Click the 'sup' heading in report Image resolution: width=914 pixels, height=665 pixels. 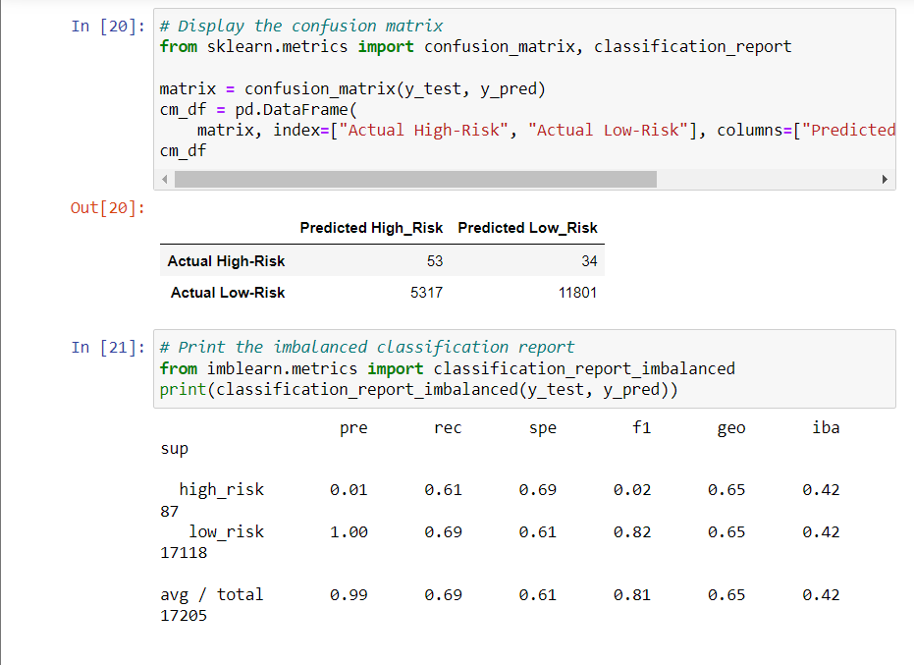point(175,449)
